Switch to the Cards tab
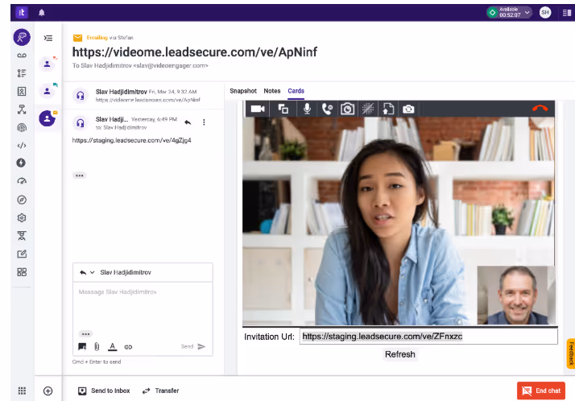 pos(296,91)
